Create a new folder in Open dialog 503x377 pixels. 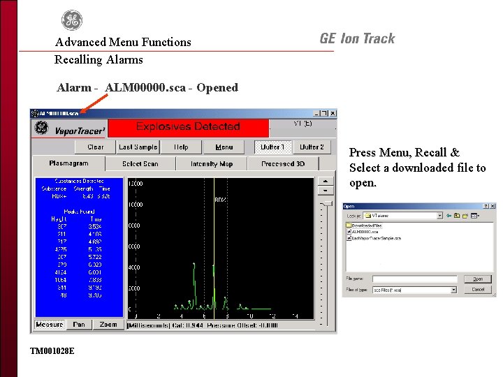[x=465, y=216]
